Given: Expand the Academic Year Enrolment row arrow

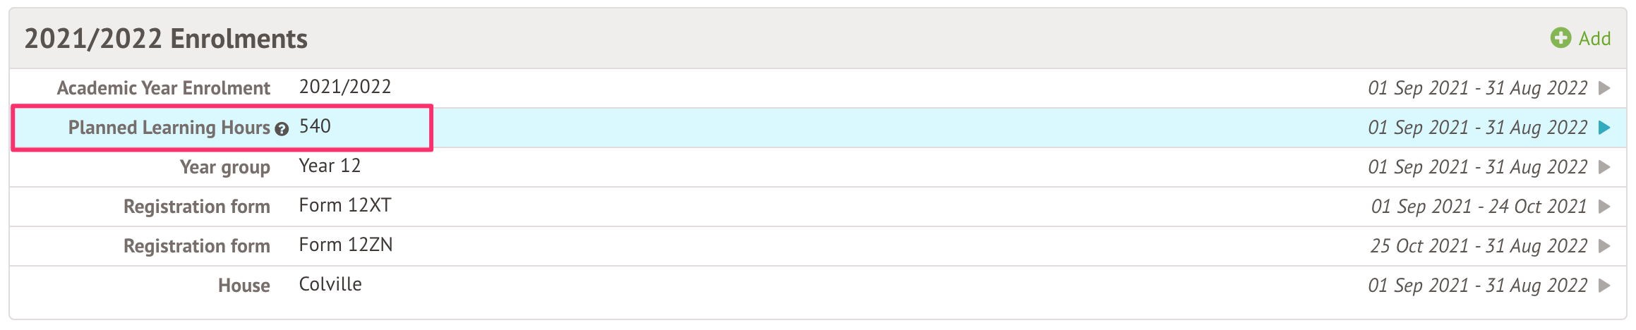Looking at the screenshot, I should (x=1604, y=88).
